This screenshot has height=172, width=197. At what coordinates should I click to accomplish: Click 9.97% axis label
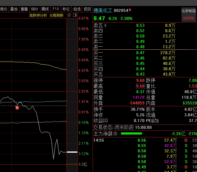83,18
